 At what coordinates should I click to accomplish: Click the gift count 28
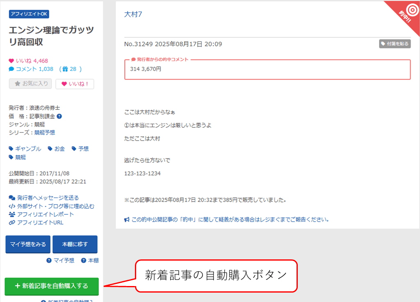[73, 69]
